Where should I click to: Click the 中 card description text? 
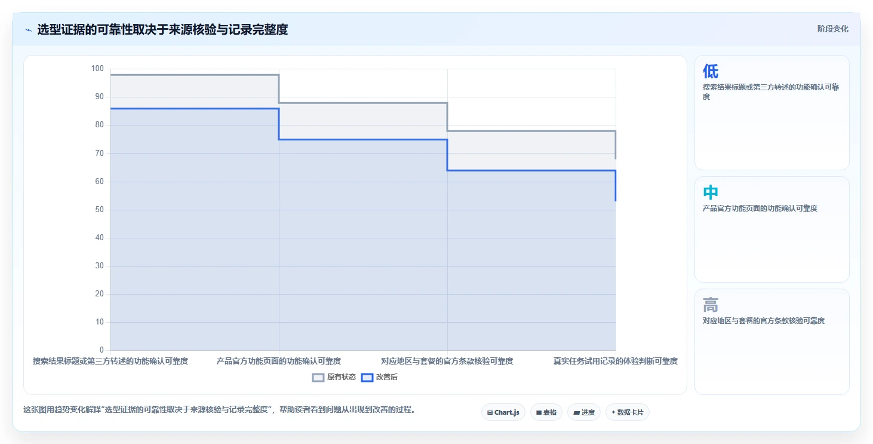tap(760, 209)
